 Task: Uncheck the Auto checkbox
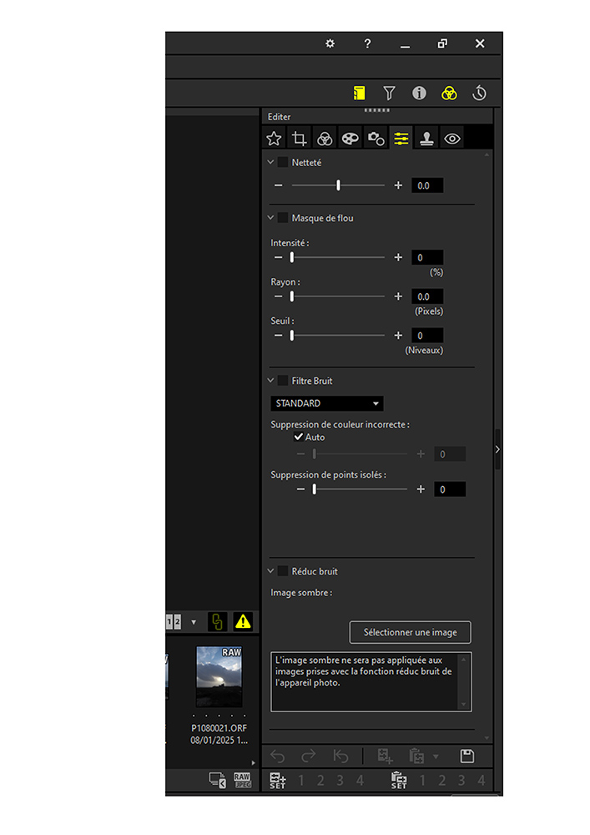299,437
